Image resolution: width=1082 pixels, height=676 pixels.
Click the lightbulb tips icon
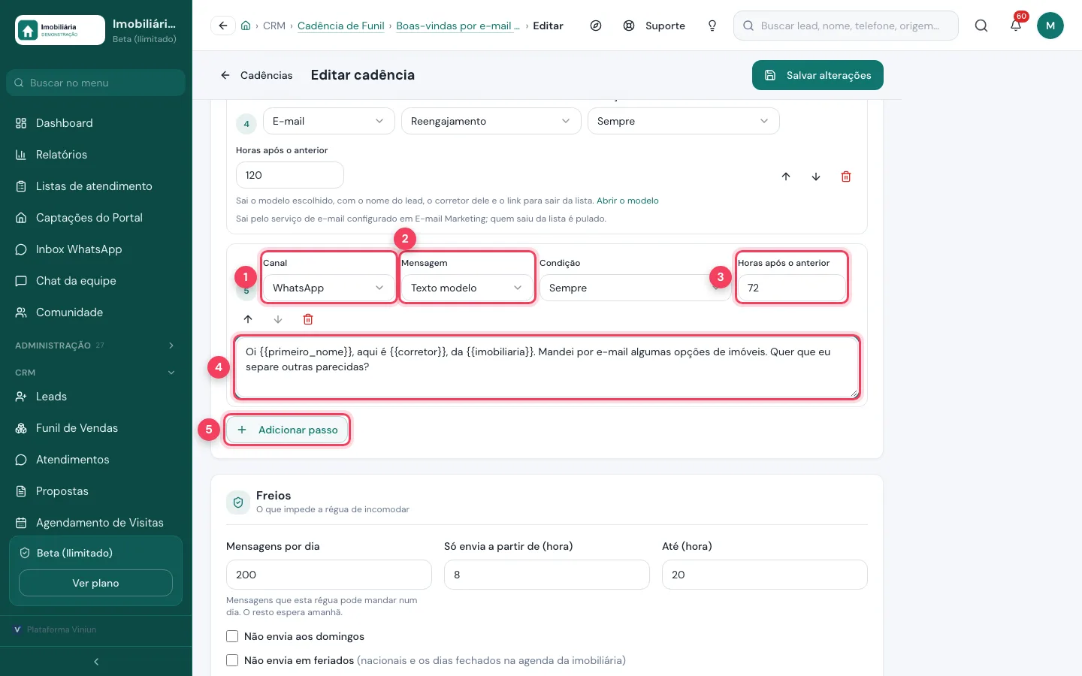(712, 26)
